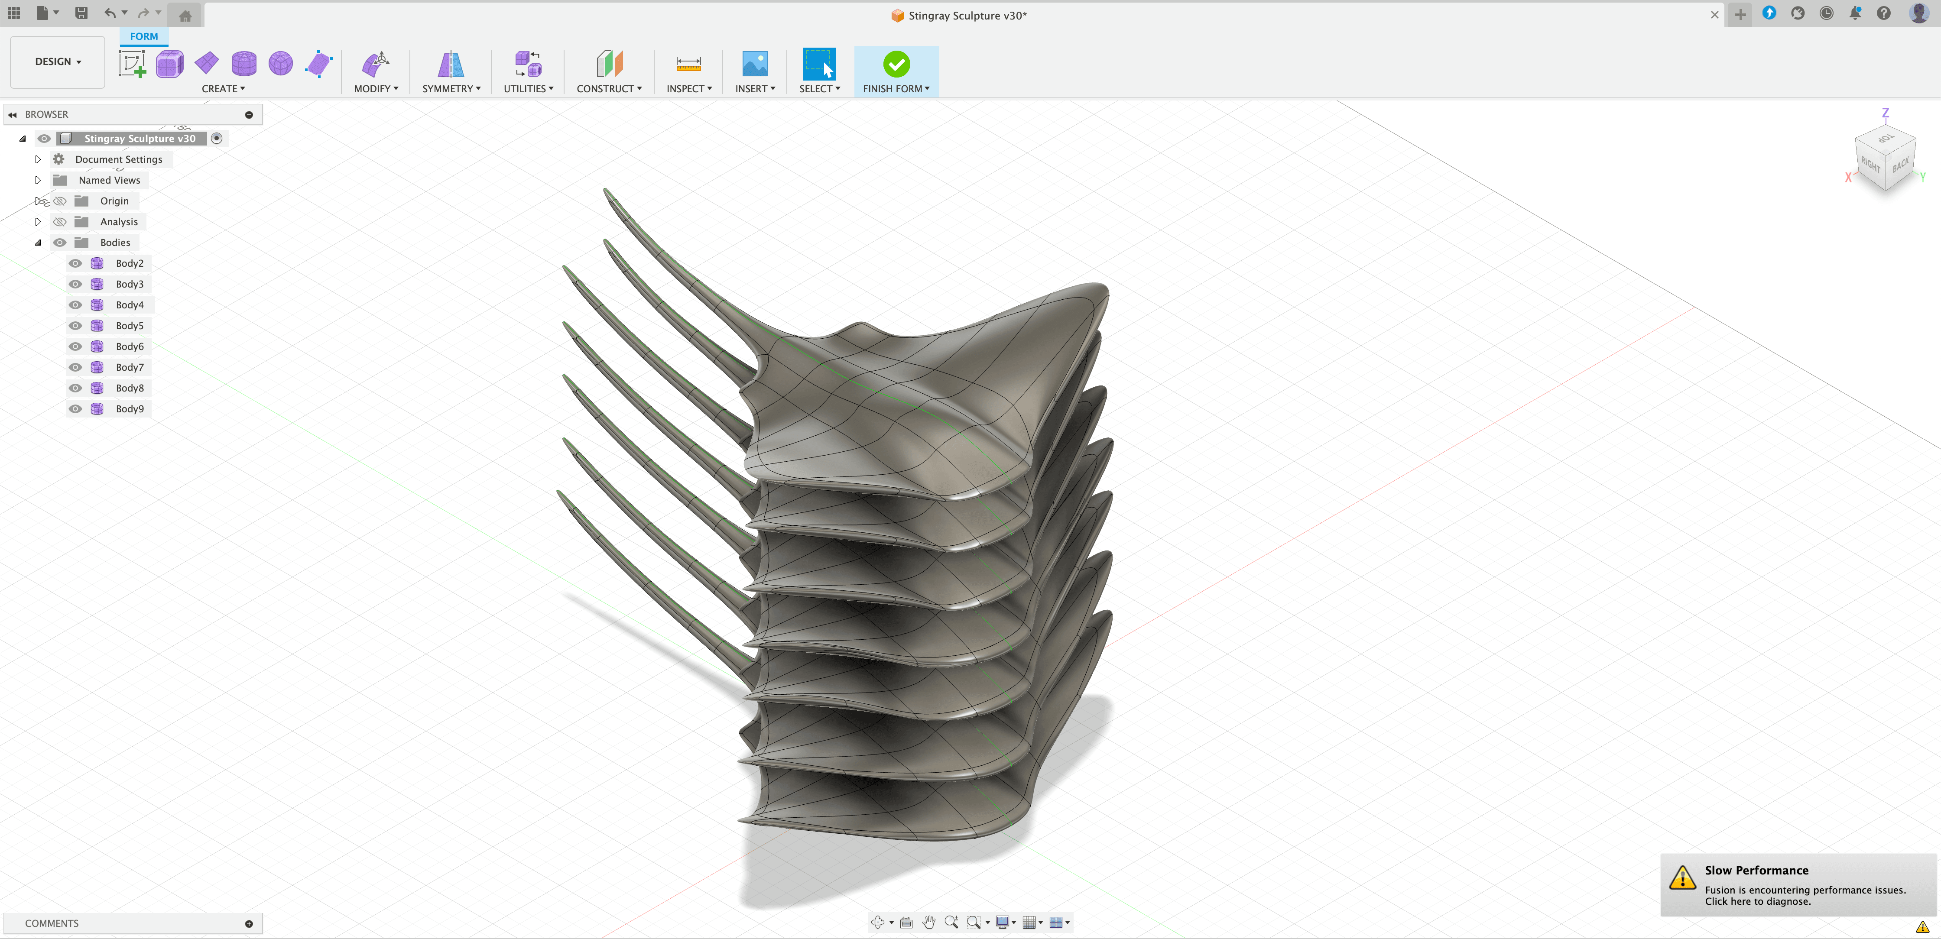Click the Insert image icon

754,64
